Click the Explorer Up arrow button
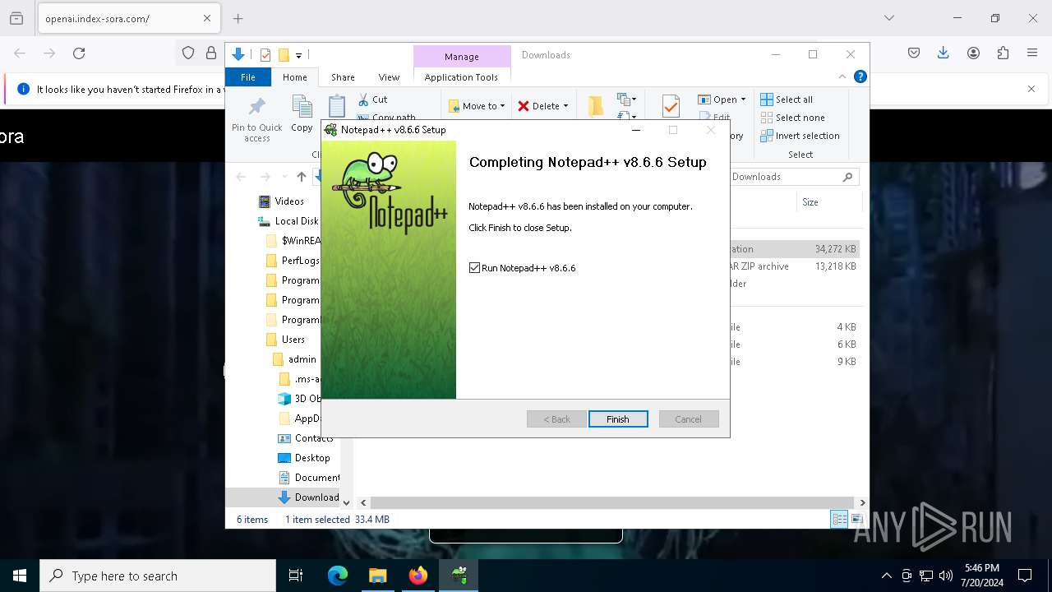This screenshot has width=1052, height=592. point(302,177)
